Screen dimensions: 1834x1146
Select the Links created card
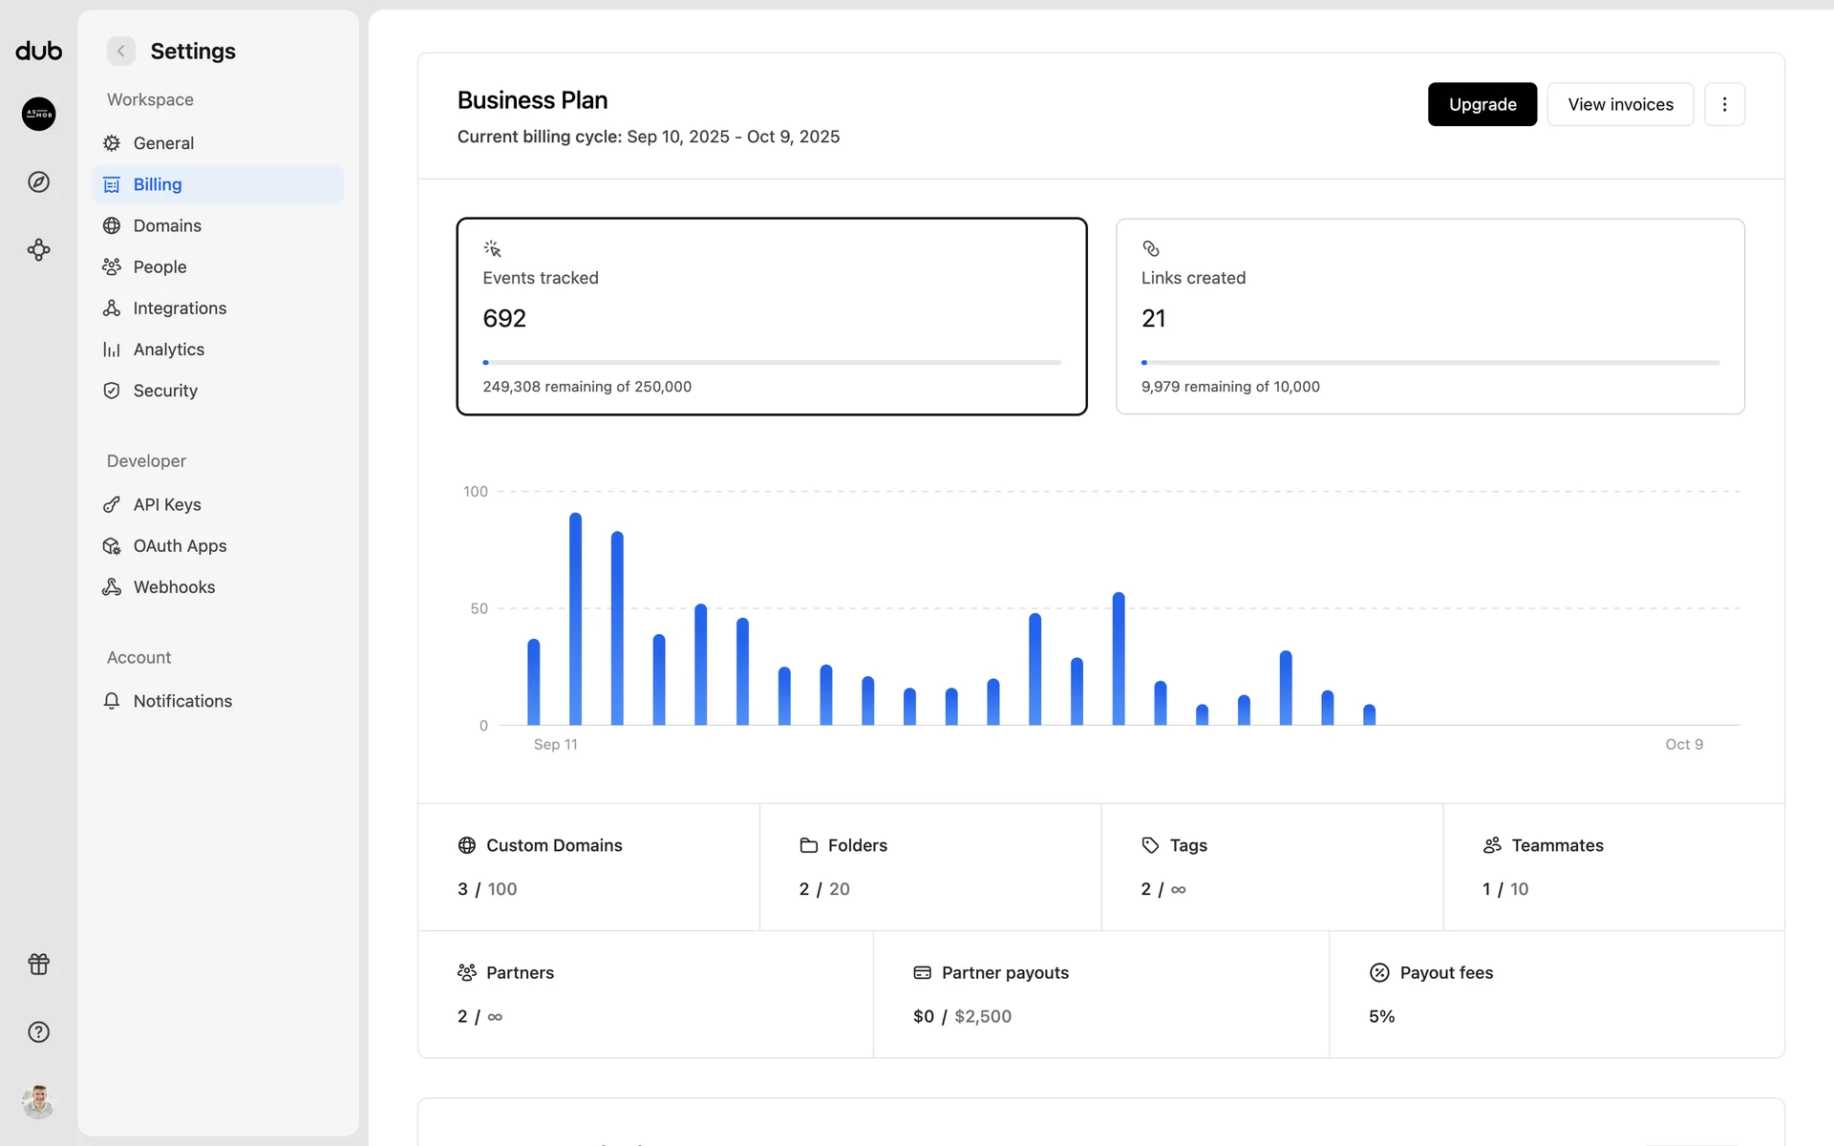click(1429, 315)
